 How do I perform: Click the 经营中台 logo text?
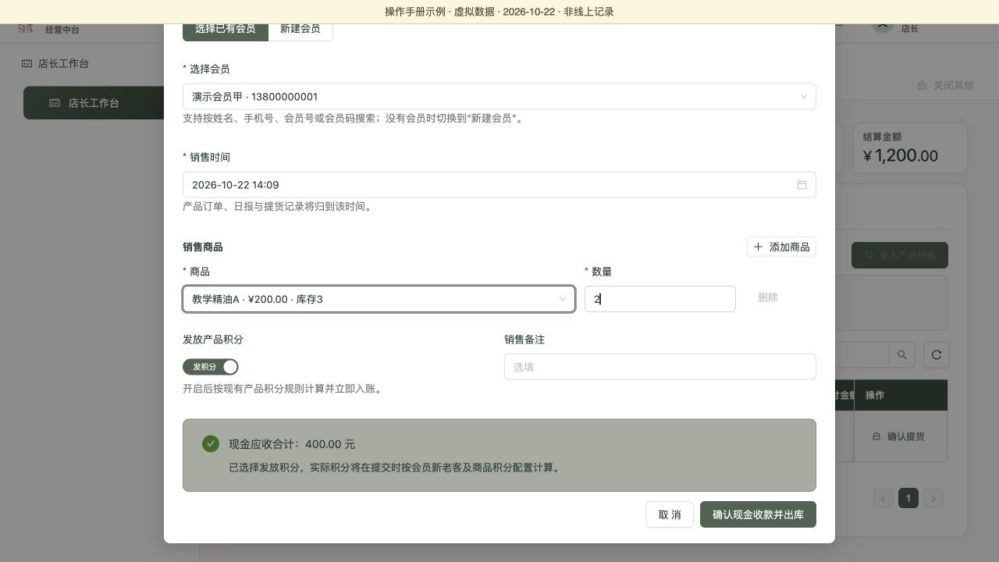[62, 30]
